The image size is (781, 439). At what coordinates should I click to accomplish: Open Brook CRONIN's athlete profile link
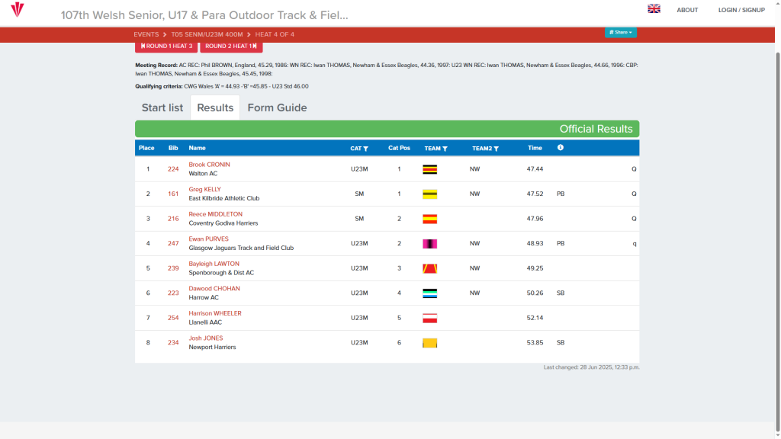point(209,165)
